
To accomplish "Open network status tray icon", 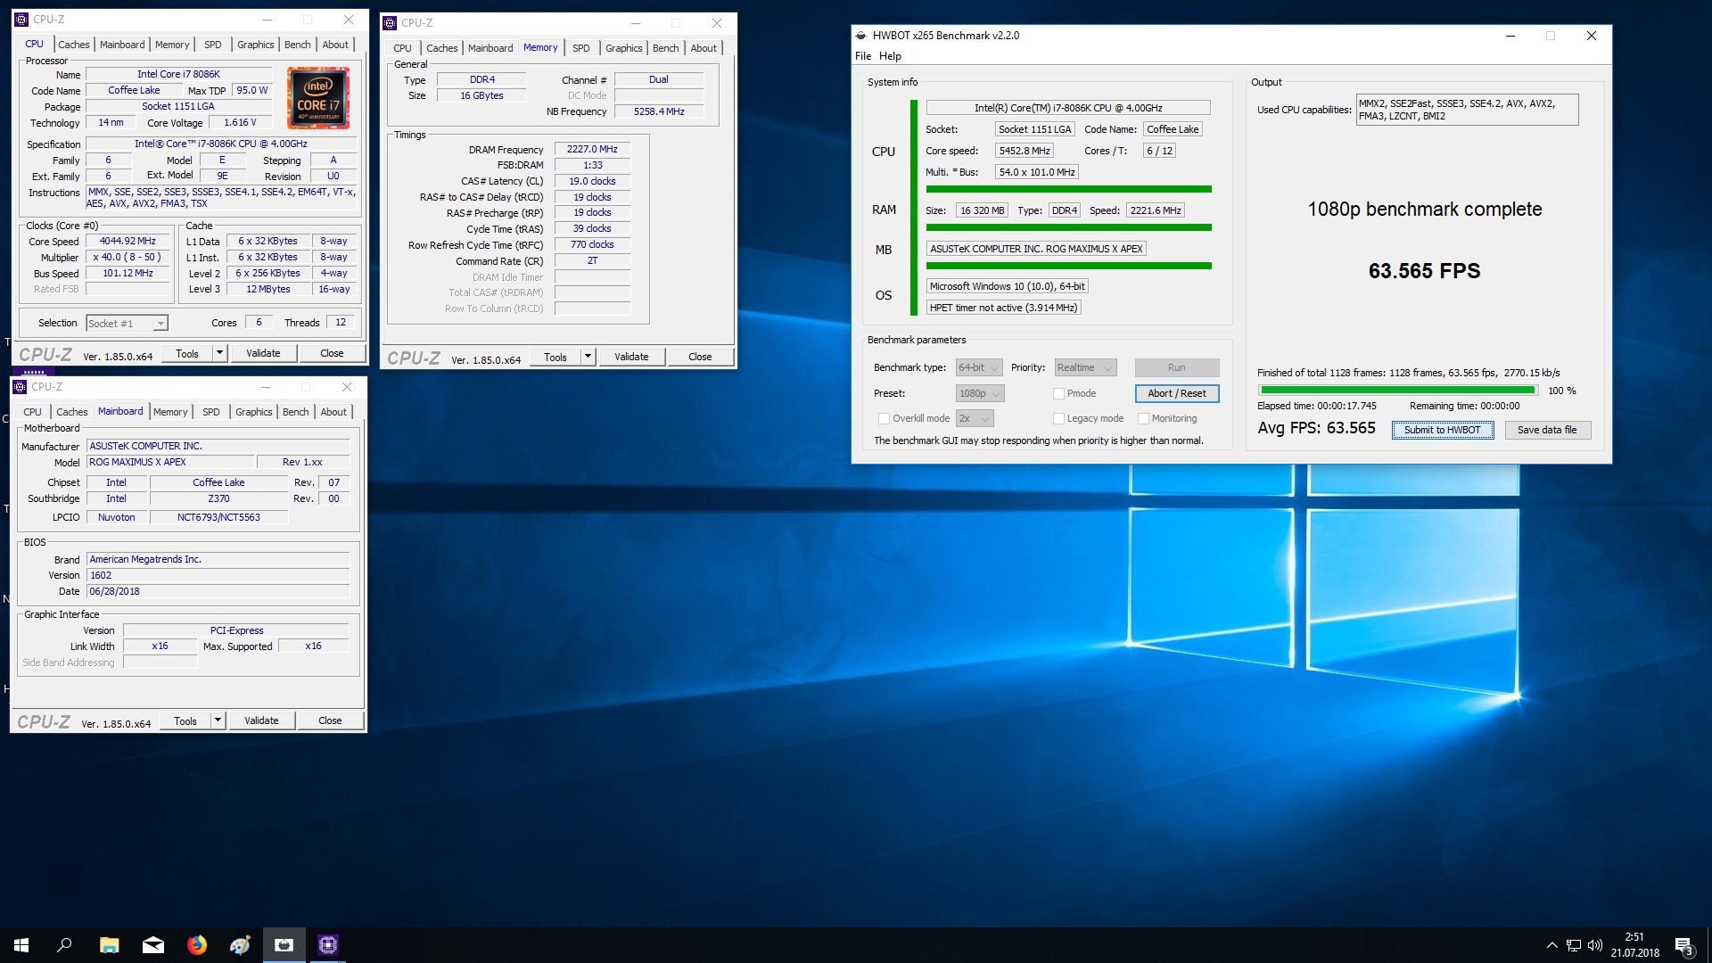I will click(x=1574, y=945).
